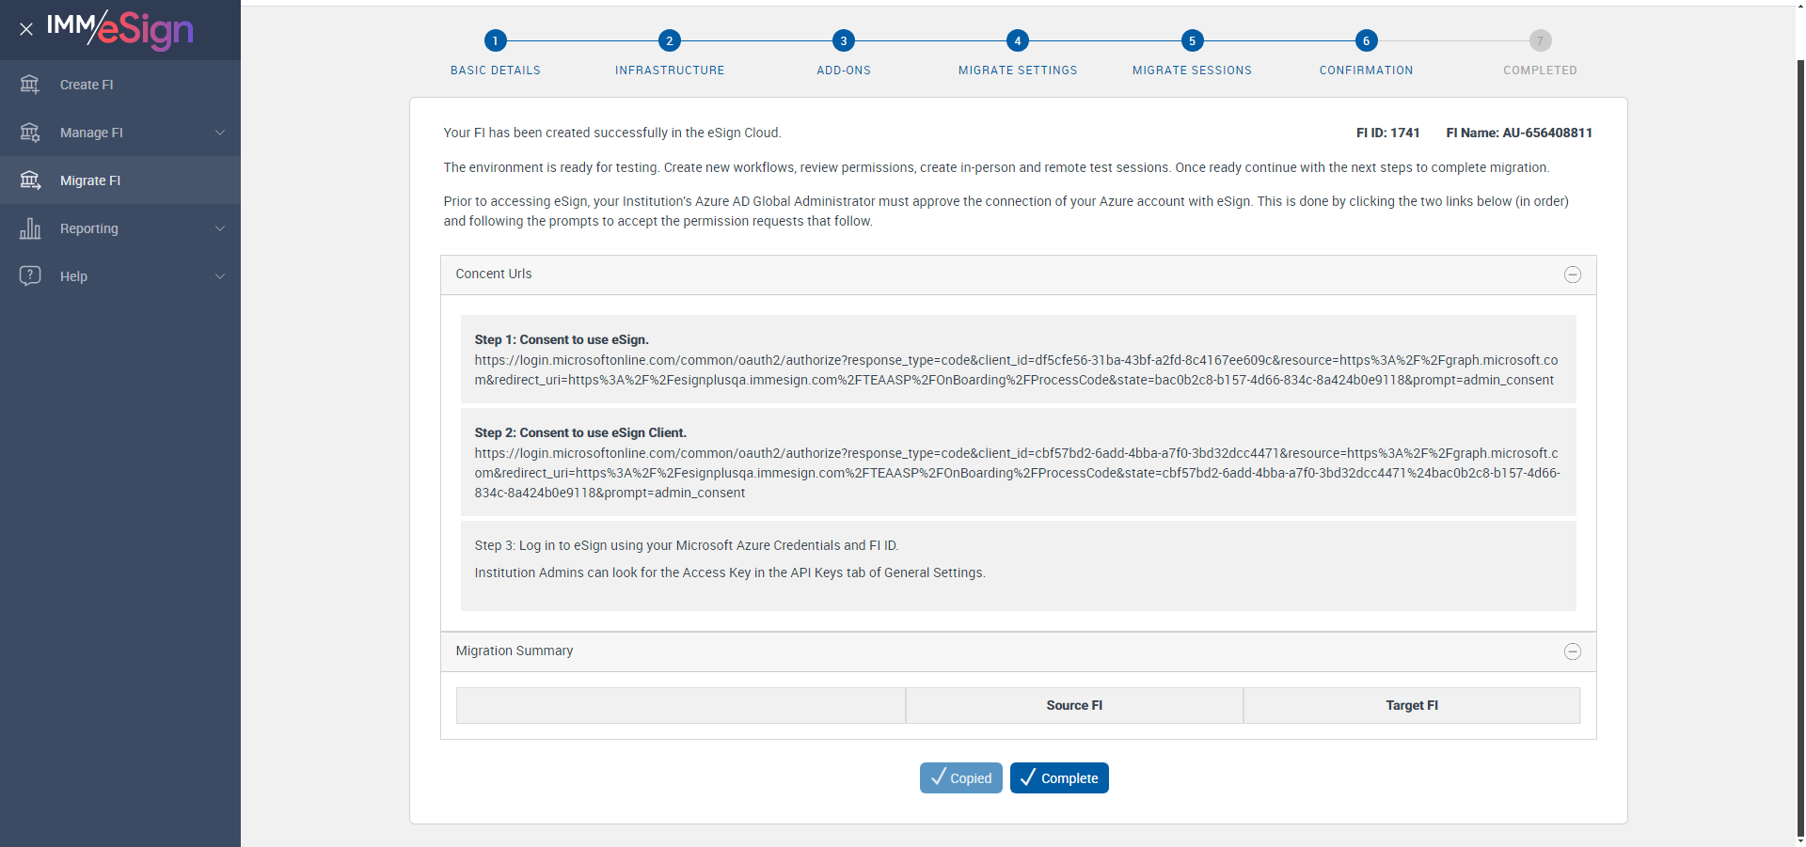This screenshot has width=1806, height=847.
Task: Click the Step 1: Consent to use eSign heading
Action: pyautogui.click(x=562, y=340)
